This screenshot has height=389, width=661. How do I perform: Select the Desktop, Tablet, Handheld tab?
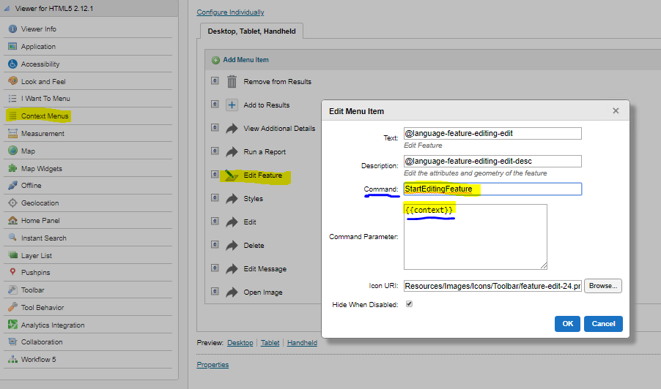pyautogui.click(x=251, y=31)
